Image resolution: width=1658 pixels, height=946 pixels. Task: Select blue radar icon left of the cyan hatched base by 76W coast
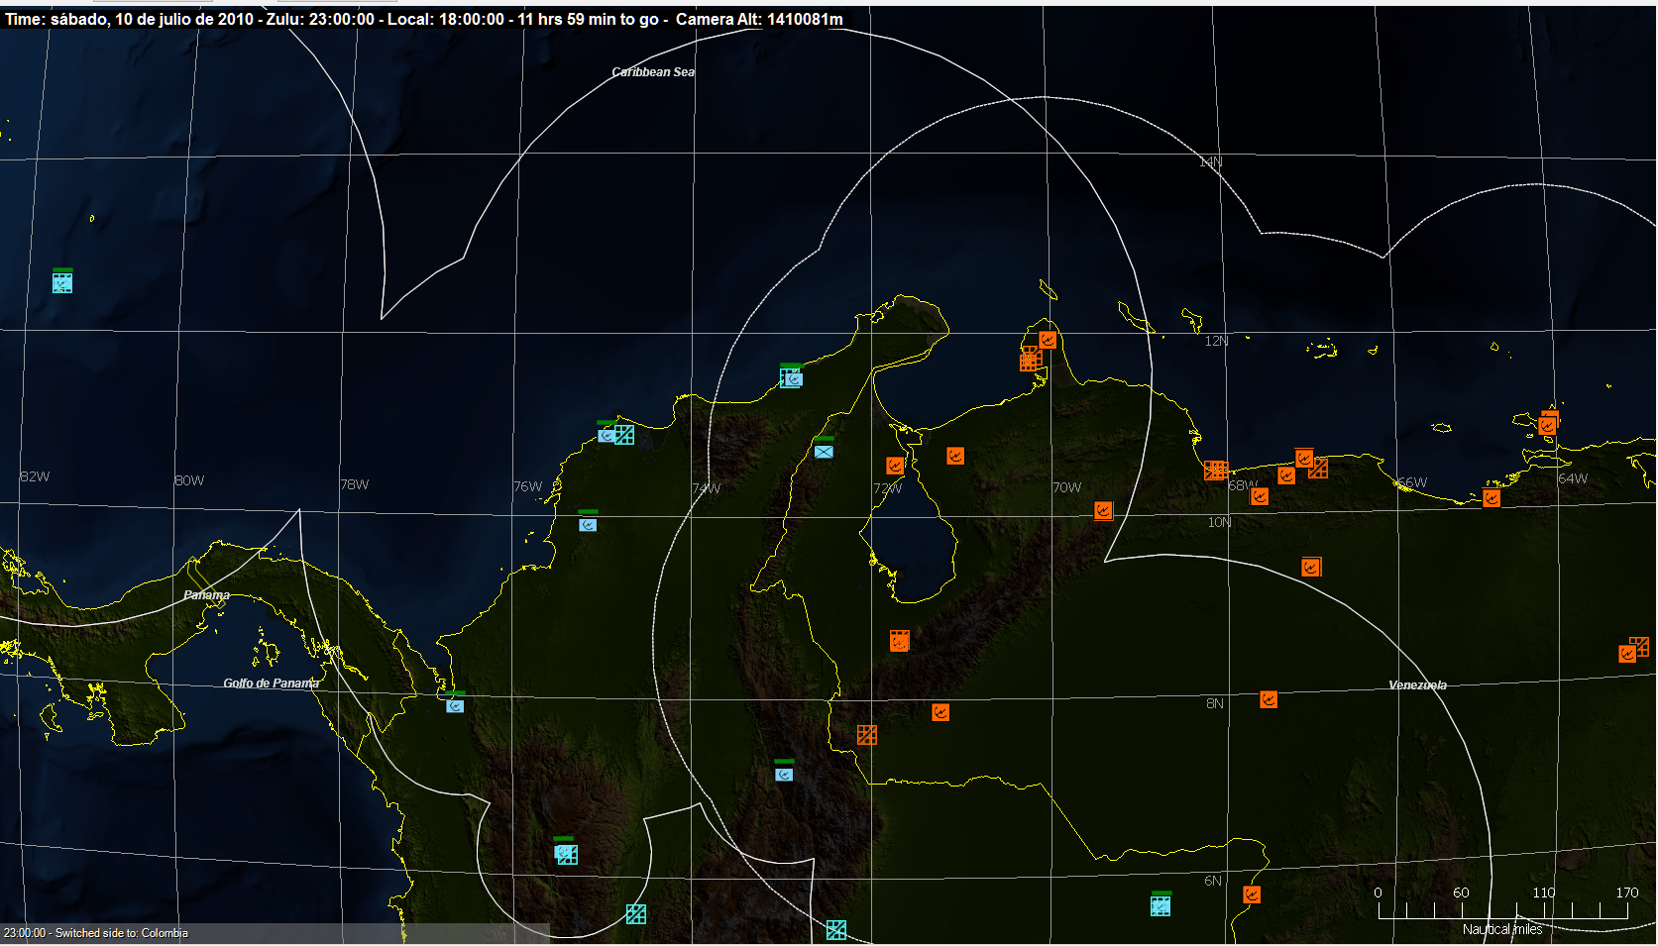point(606,435)
